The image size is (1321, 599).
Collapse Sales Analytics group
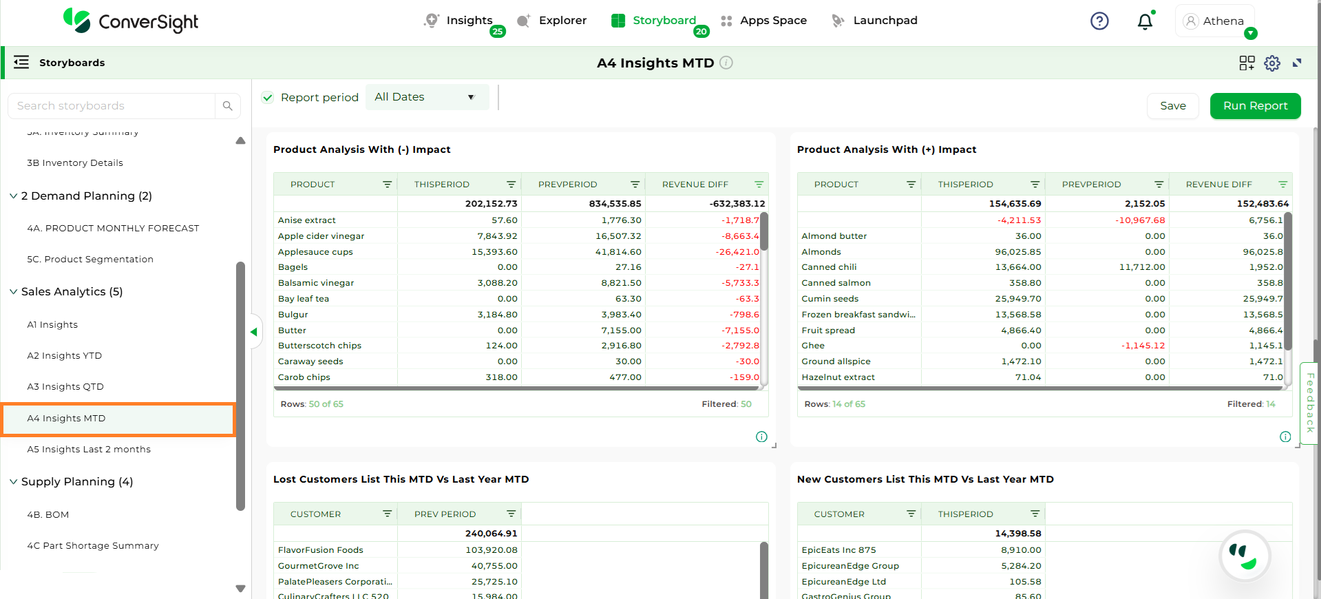pos(13,292)
